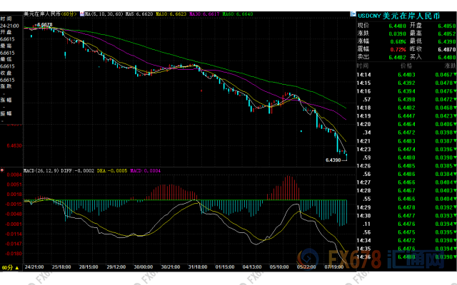Click the 美元在岸人民币 <60分> chart title
The image size is (457, 285).
51,14
